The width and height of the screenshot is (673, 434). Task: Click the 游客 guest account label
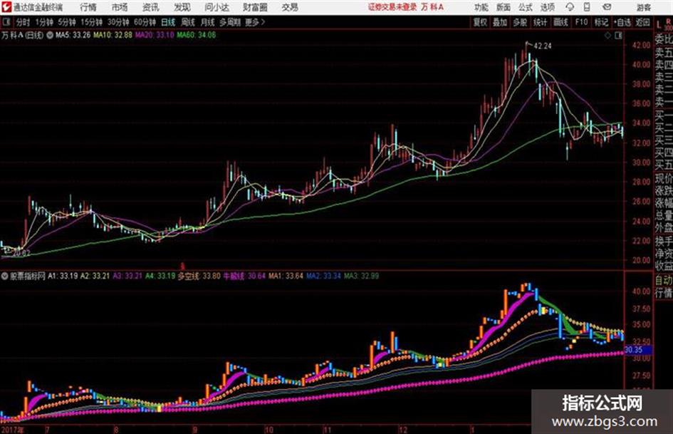643,7
